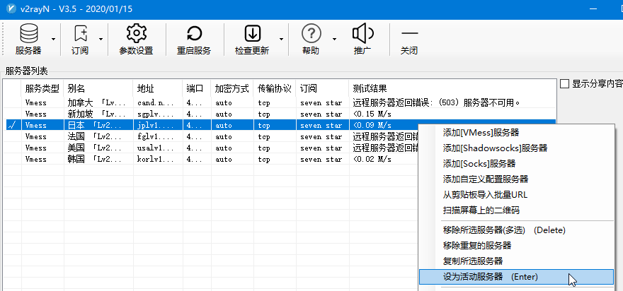This screenshot has height=291, width=623.
Task: Sort by the 测试结果 column header
Action: click(452, 88)
